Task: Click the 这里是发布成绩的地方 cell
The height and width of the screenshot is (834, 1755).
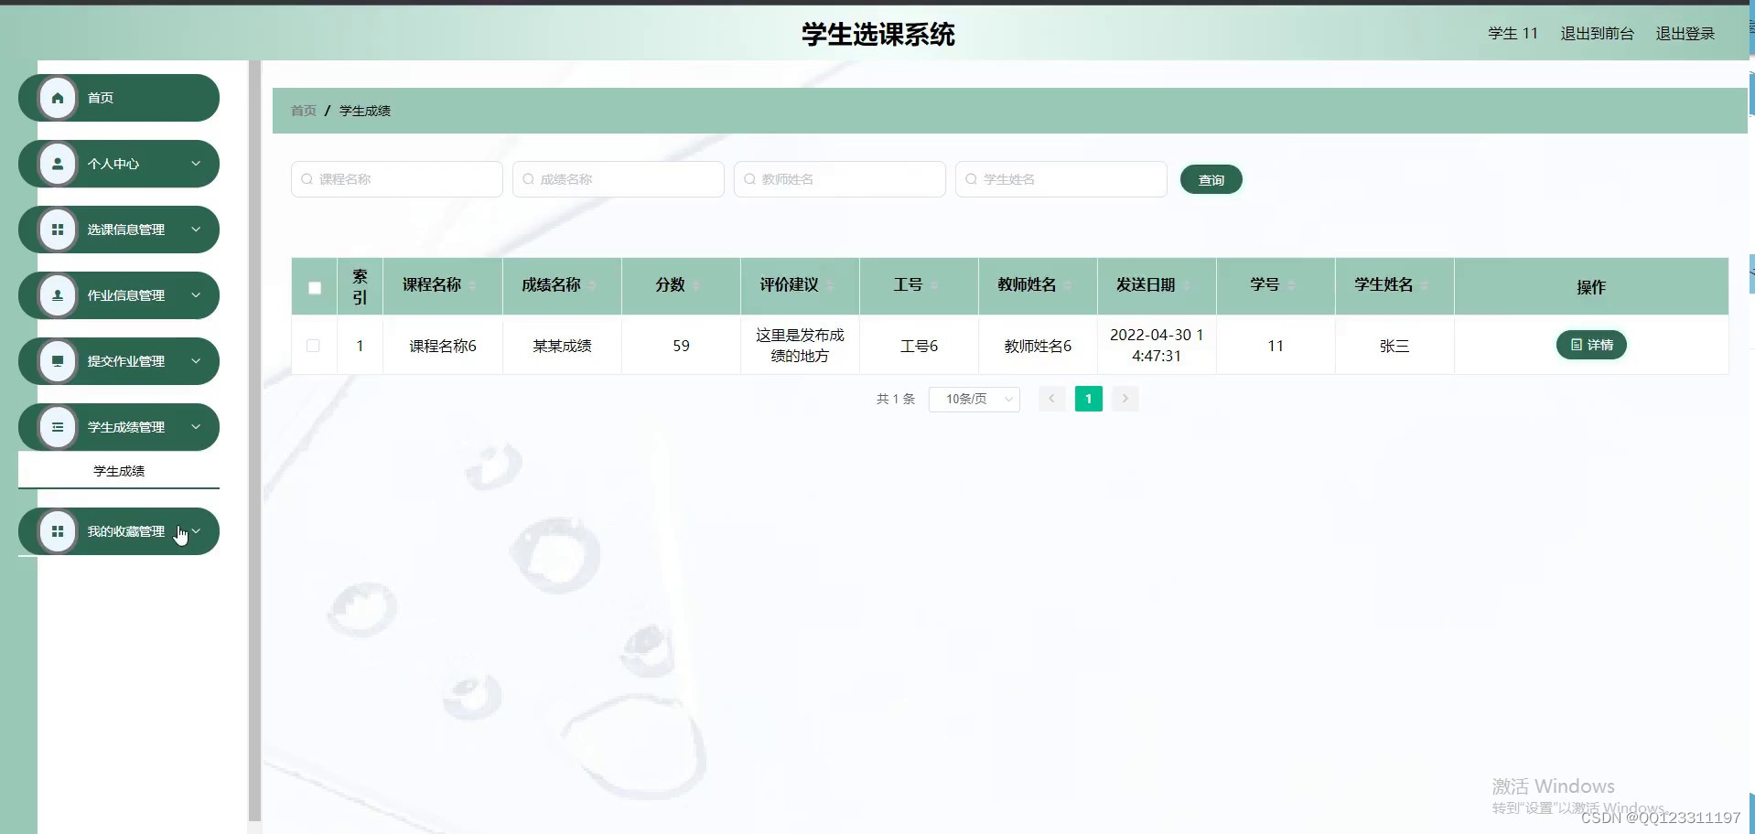Action: click(x=800, y=346)
